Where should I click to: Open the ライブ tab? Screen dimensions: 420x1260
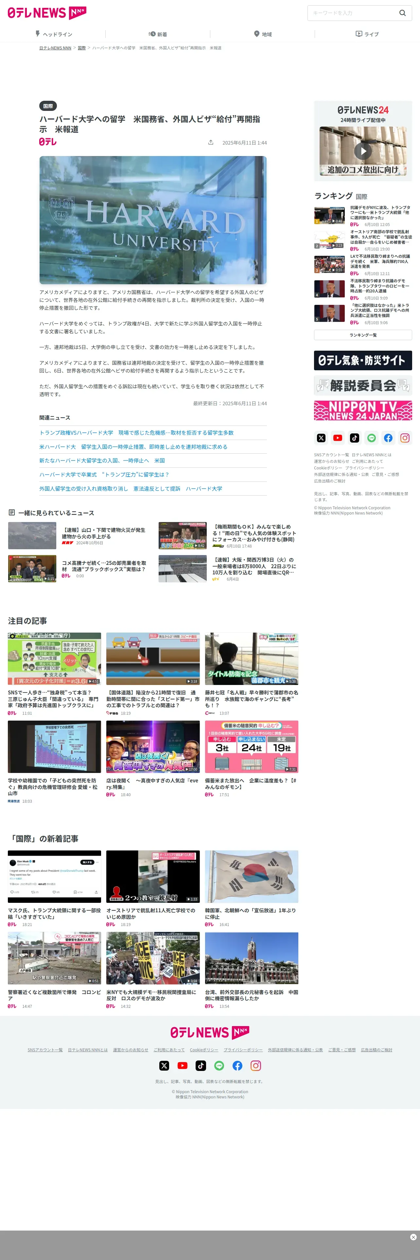point(367,34)
